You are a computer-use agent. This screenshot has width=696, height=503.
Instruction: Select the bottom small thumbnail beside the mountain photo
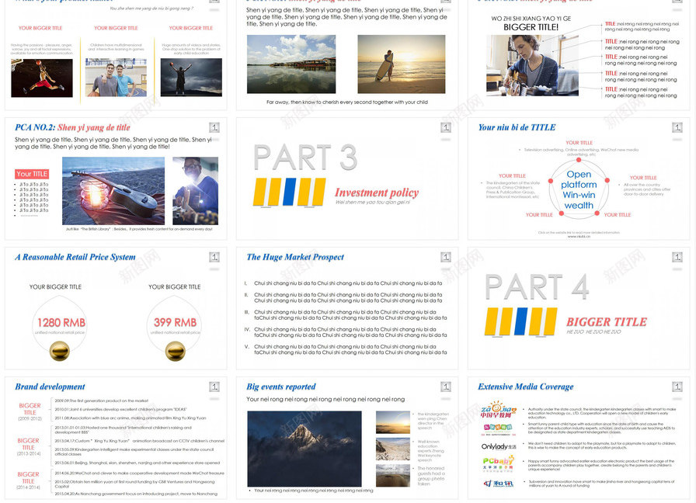pos(393,476)
